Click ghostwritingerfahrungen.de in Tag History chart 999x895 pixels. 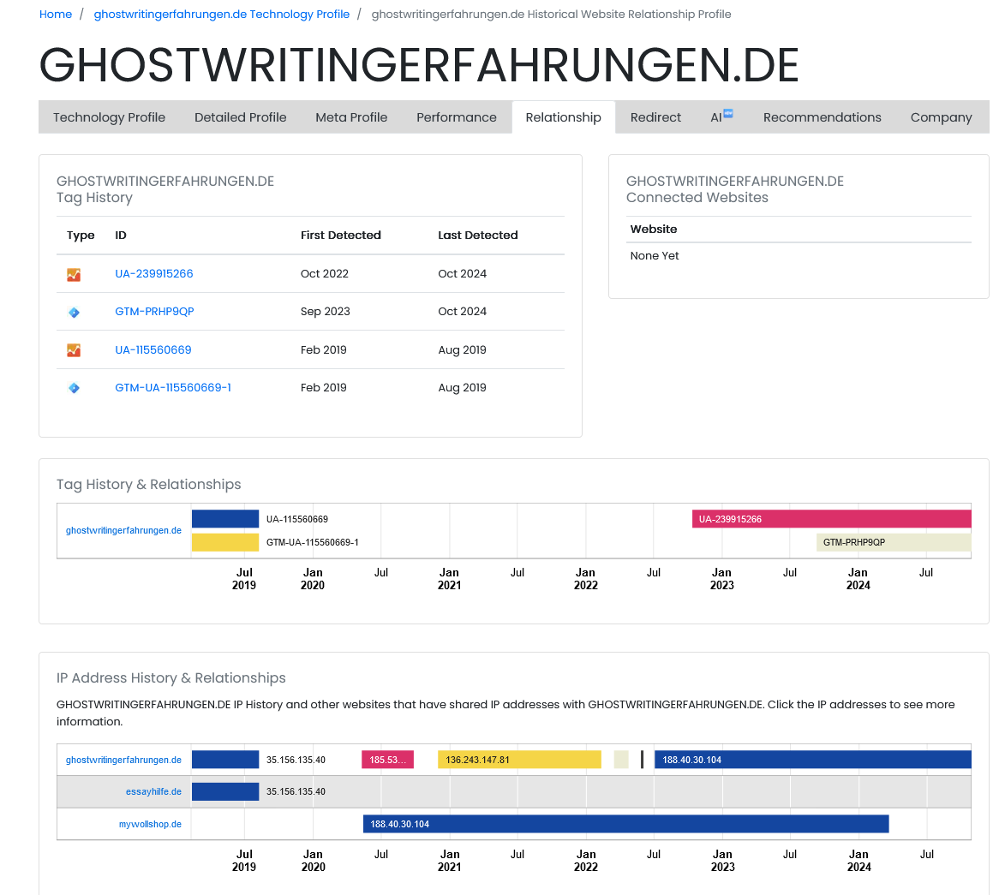pyautogui.click(x=123, y=531)
